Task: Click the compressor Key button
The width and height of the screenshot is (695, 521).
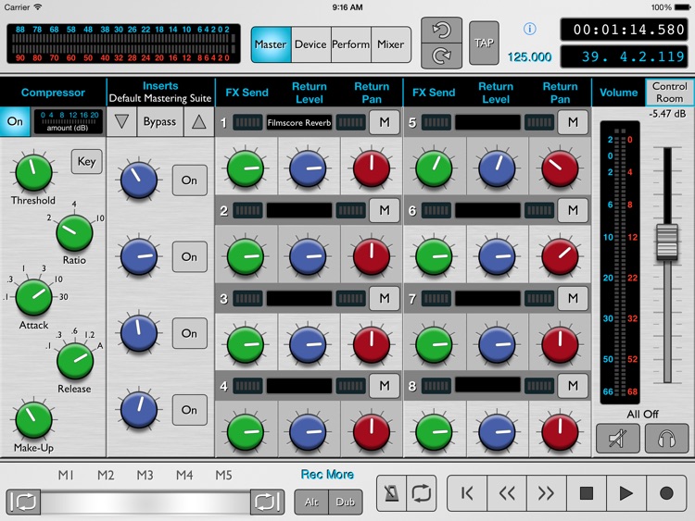Action: (x=86, y=161)
